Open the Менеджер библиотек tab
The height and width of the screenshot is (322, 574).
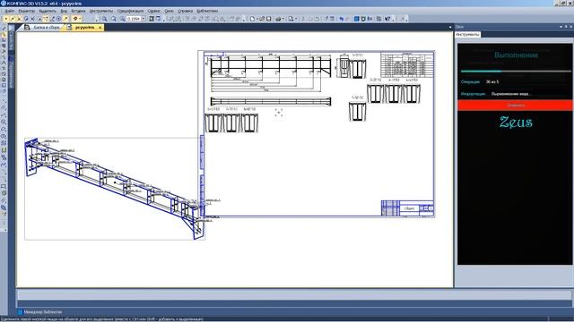[39, 312]
